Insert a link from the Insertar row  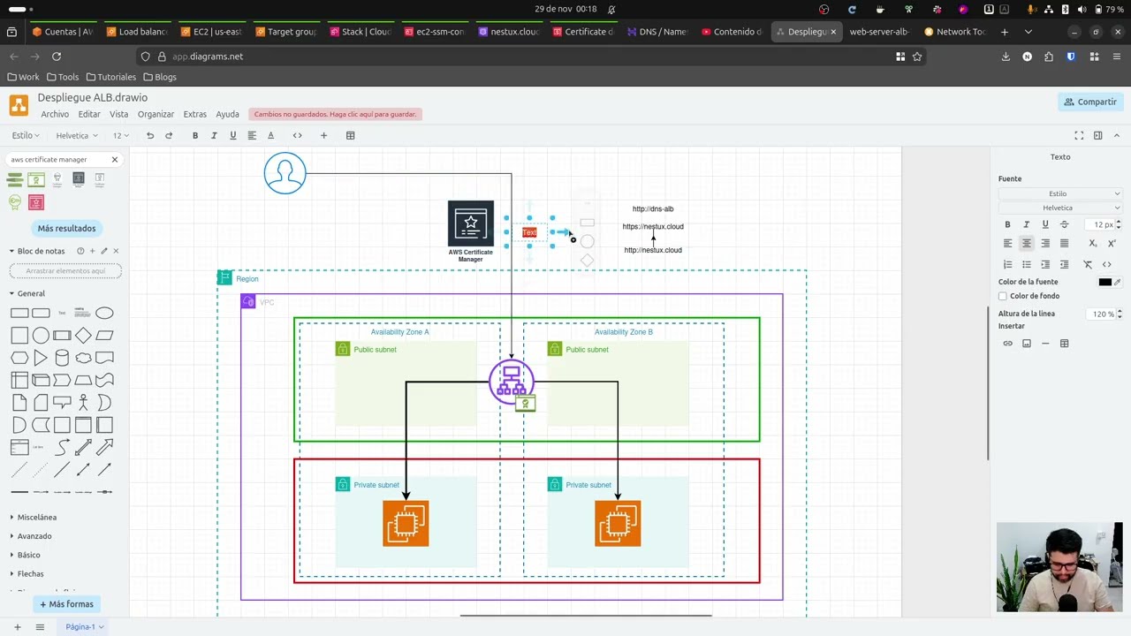pos(1007,343)
